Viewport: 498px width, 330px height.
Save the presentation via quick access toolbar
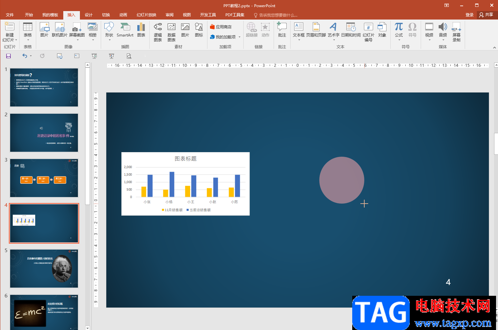(8, 56)
